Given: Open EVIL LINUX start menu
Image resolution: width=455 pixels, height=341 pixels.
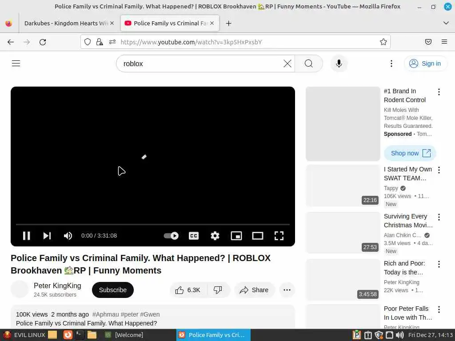Looking at the screenshot, I should coord(24,335).
